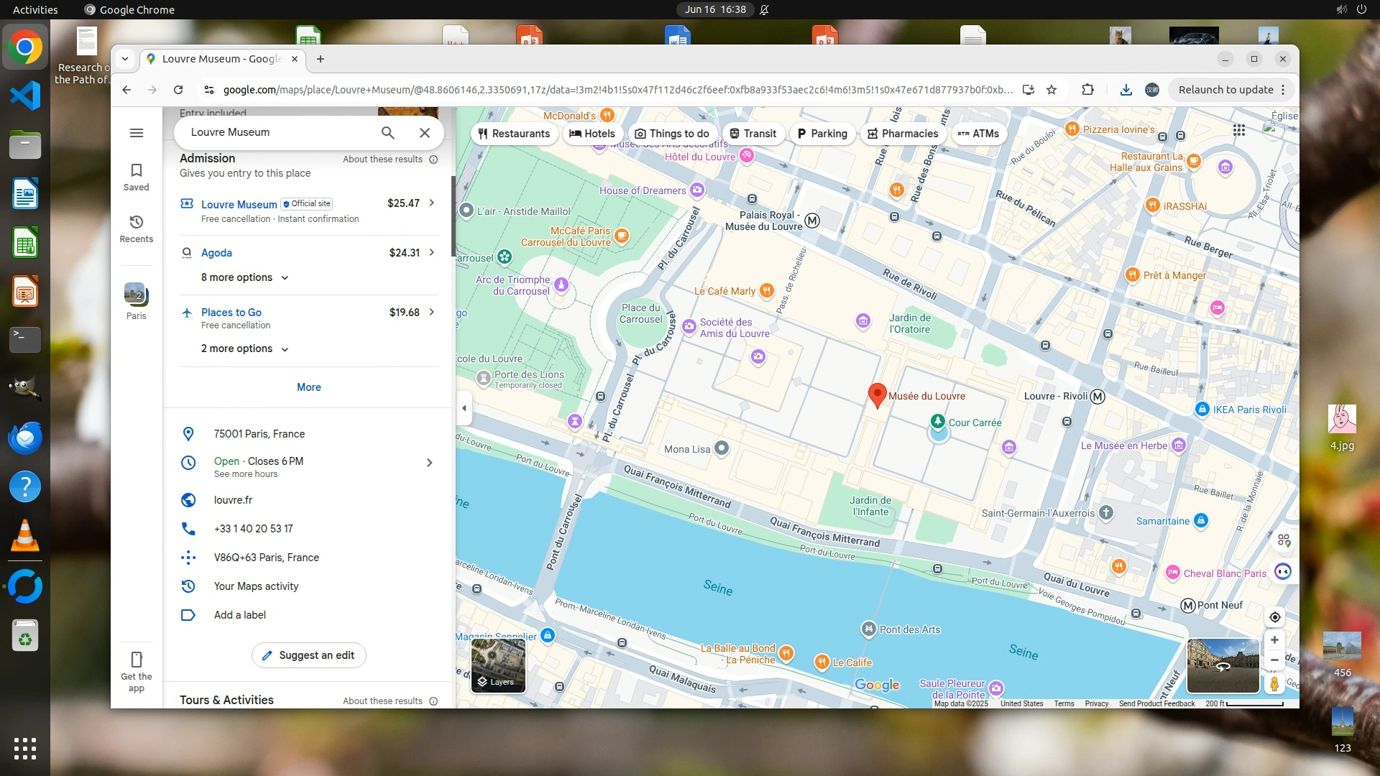Clear the Louvre Museum search
This screenshot has height=776, width=1380.
point(425,132)
